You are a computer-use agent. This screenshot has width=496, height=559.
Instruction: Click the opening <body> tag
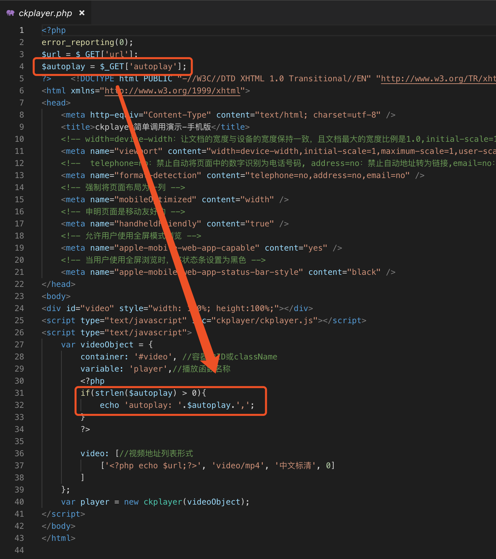pyautogui.click(x=56, y=296)
